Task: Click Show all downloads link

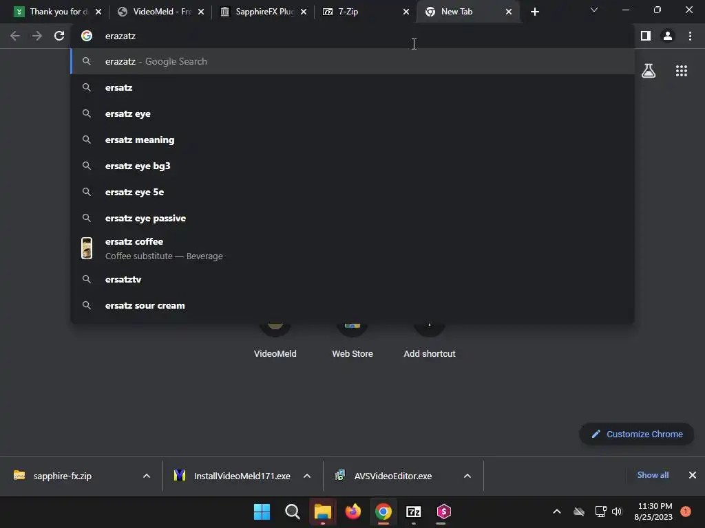Action: [x=653, y=475]
